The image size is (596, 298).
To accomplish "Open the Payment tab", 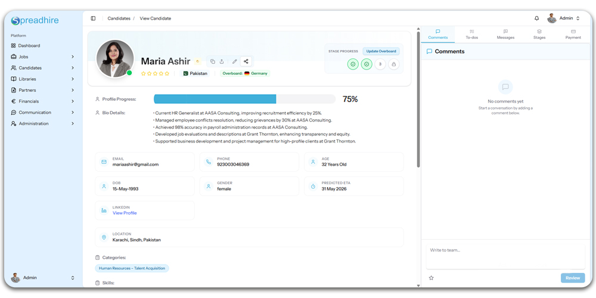I will click(573, 34).
